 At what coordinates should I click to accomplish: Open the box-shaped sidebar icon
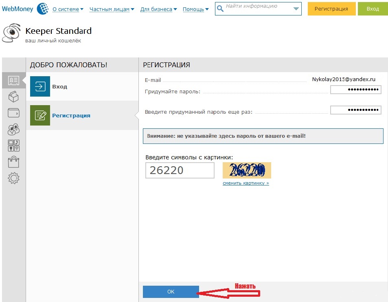click(14, 97)
